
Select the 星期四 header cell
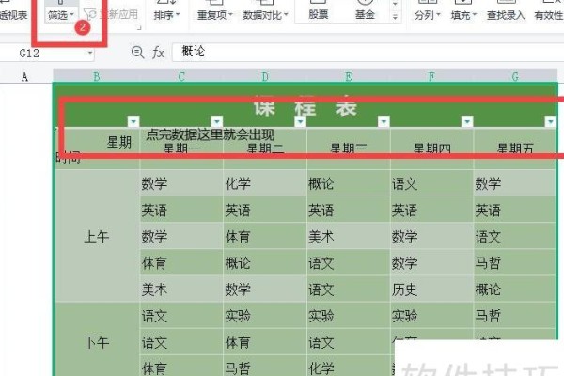pos(431,149)
